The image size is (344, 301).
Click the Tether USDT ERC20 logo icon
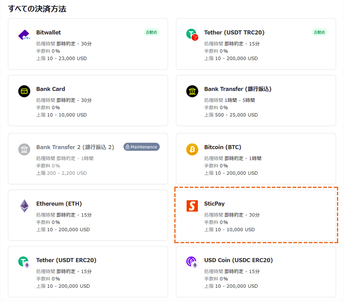pyautogui.click(x=24, y=262)
